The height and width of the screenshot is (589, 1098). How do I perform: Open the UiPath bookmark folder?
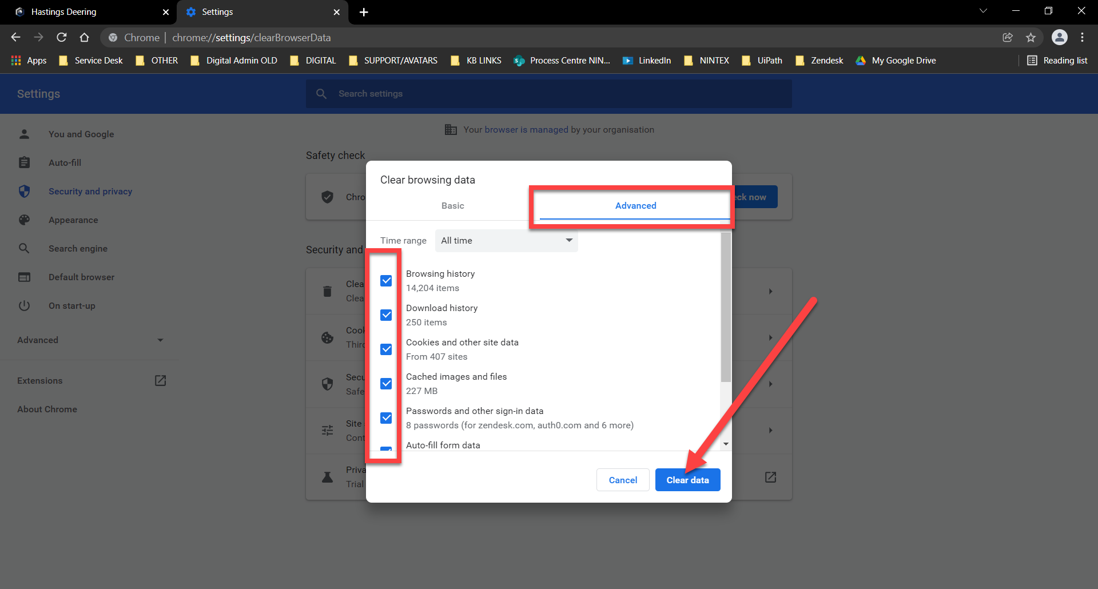pyautogui.click(x=762, y=61)
